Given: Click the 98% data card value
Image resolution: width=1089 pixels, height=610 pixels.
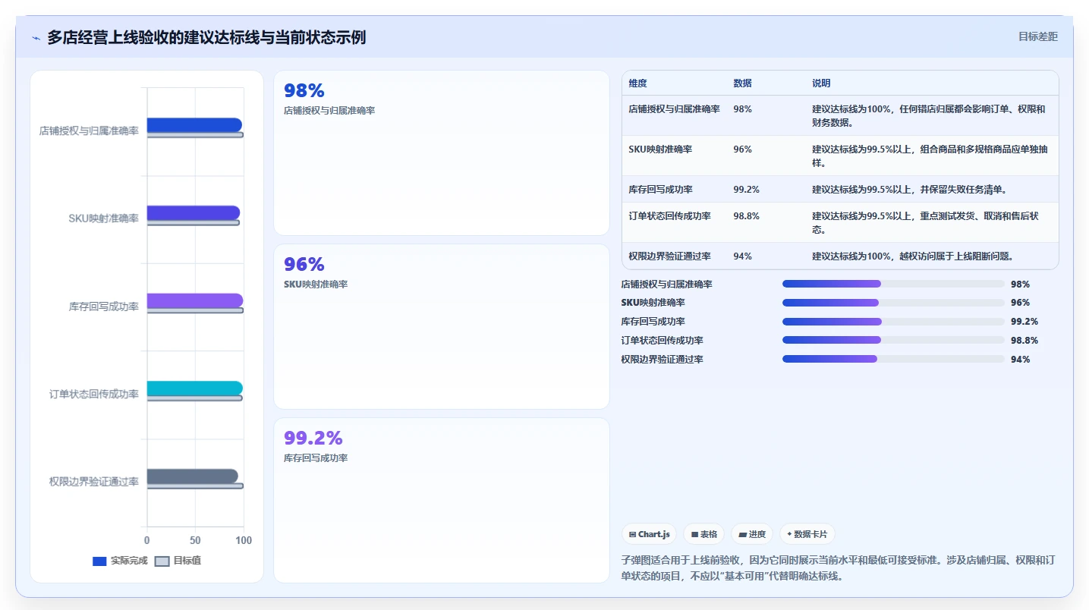Looking at the screenshot, I should coord(304,90).
